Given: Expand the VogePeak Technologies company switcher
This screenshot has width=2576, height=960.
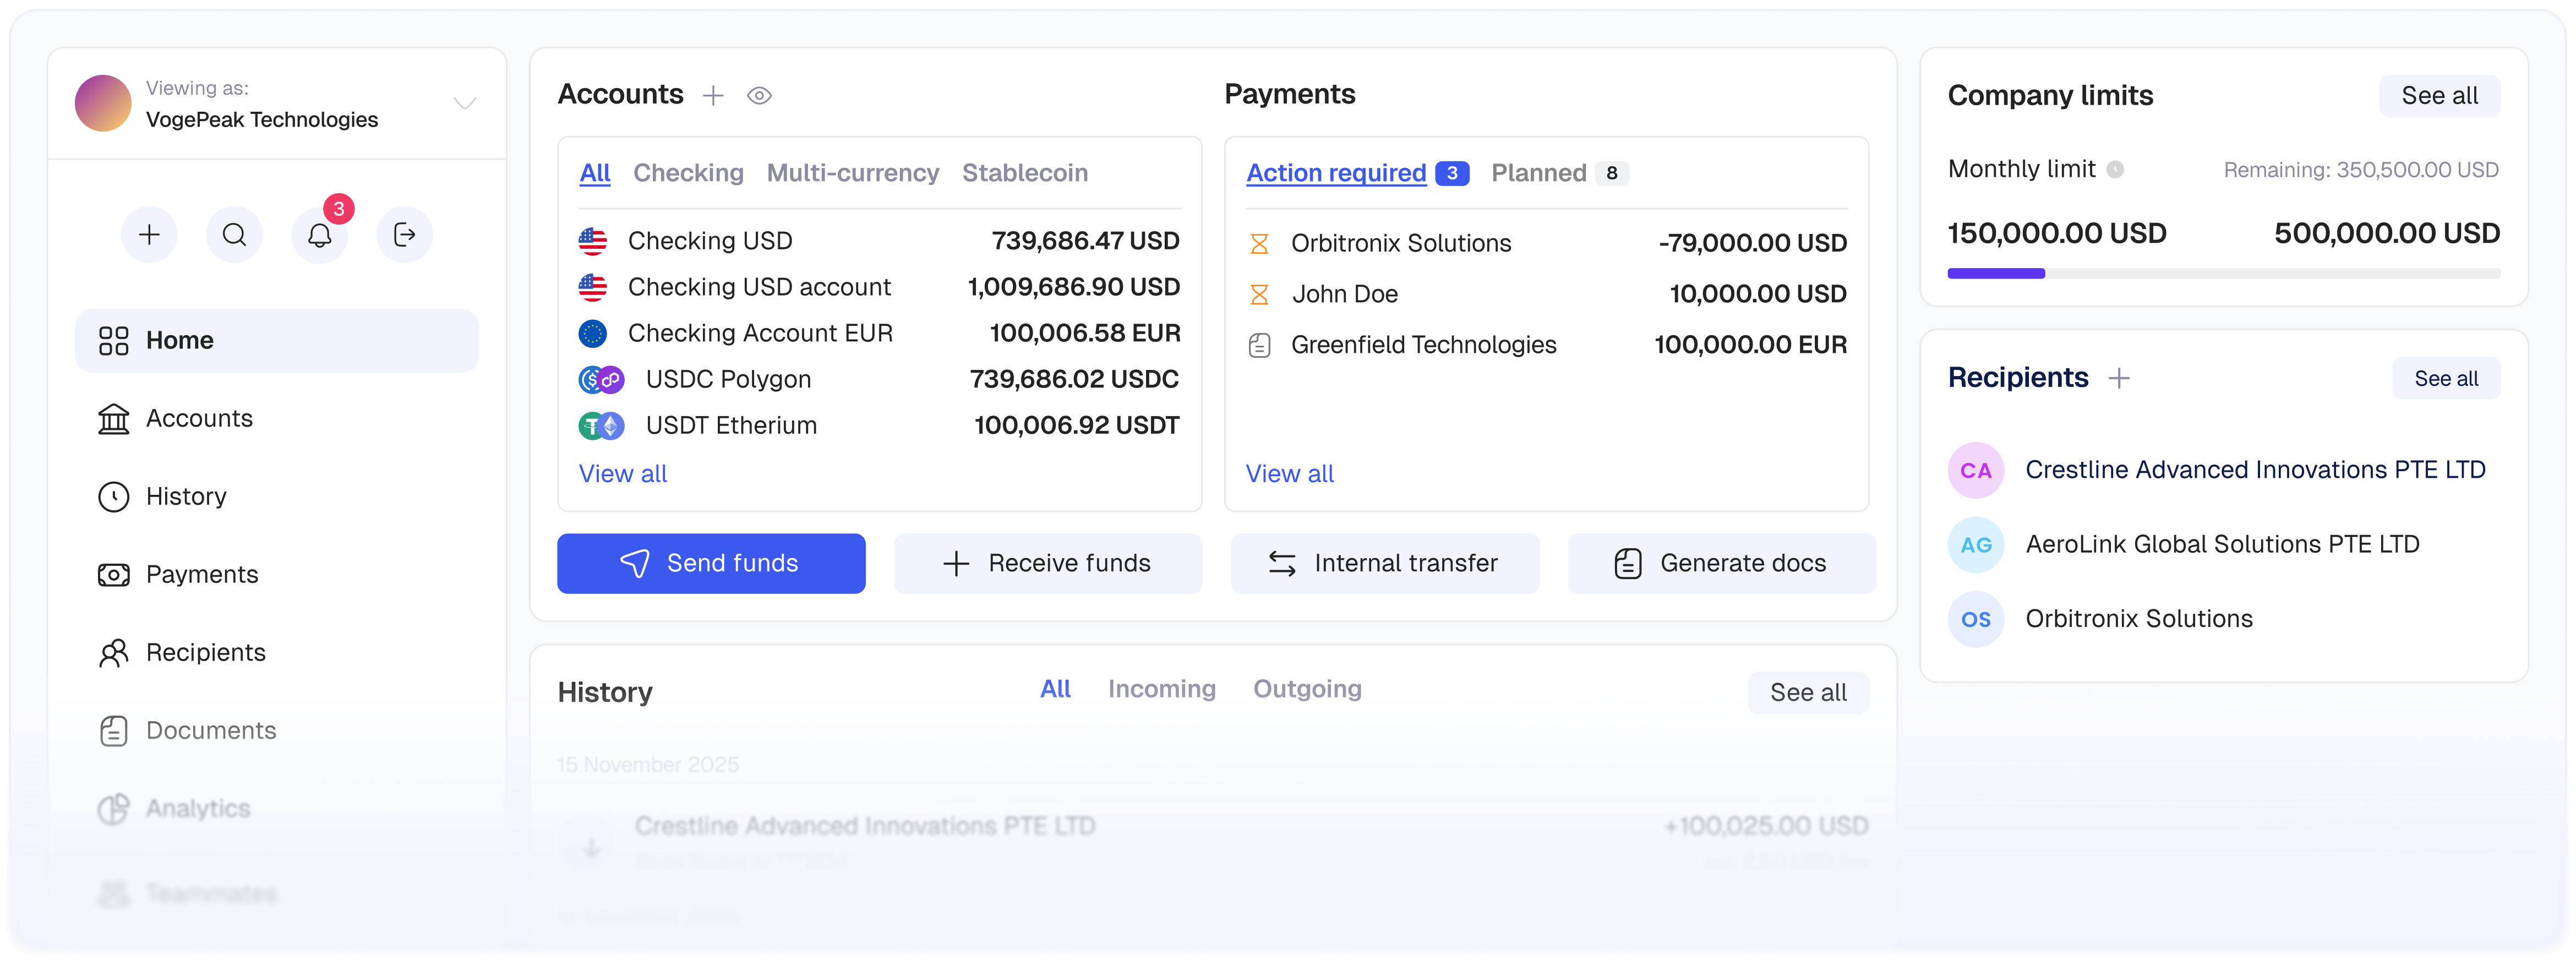Looking at the screenshot, I should click(x=464, y=103).
